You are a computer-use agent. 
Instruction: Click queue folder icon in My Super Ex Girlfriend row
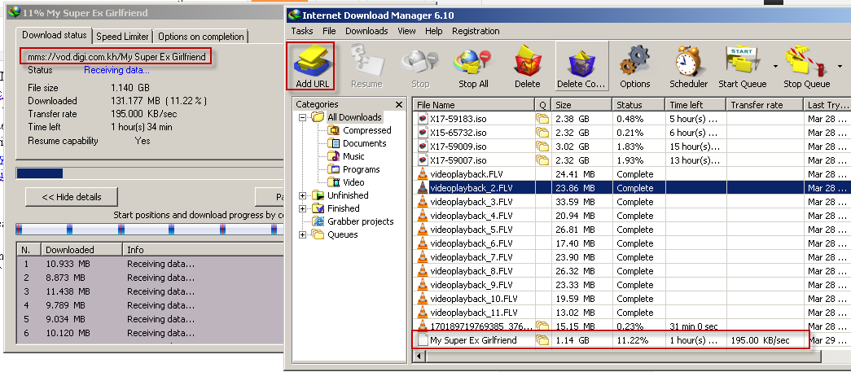542,340
